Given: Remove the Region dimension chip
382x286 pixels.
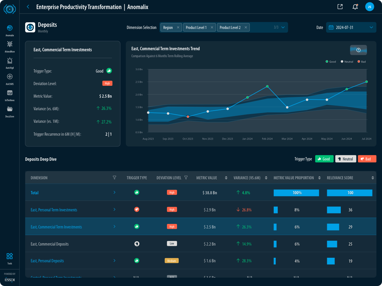Looking at the screenshot, I should click(178, 28).
